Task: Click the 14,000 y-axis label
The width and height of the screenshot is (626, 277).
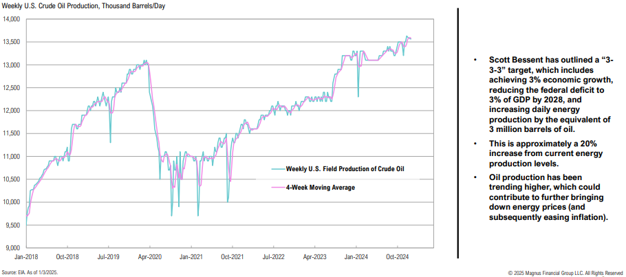Action: coord(12,19)
